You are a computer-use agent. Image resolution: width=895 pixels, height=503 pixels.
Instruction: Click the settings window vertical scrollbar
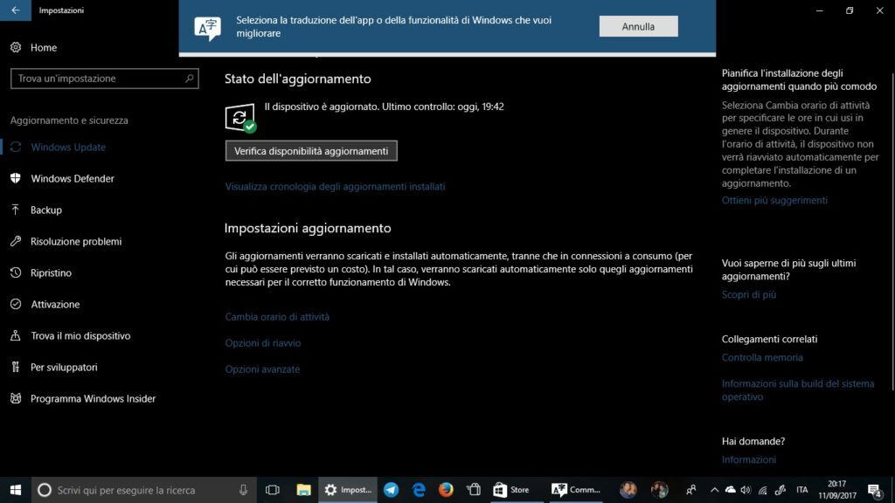892,231
